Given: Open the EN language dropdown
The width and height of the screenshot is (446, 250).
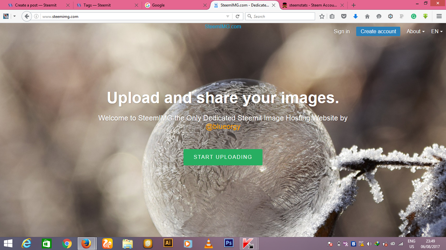Looking at the screenshot, I should coord(436,31).
